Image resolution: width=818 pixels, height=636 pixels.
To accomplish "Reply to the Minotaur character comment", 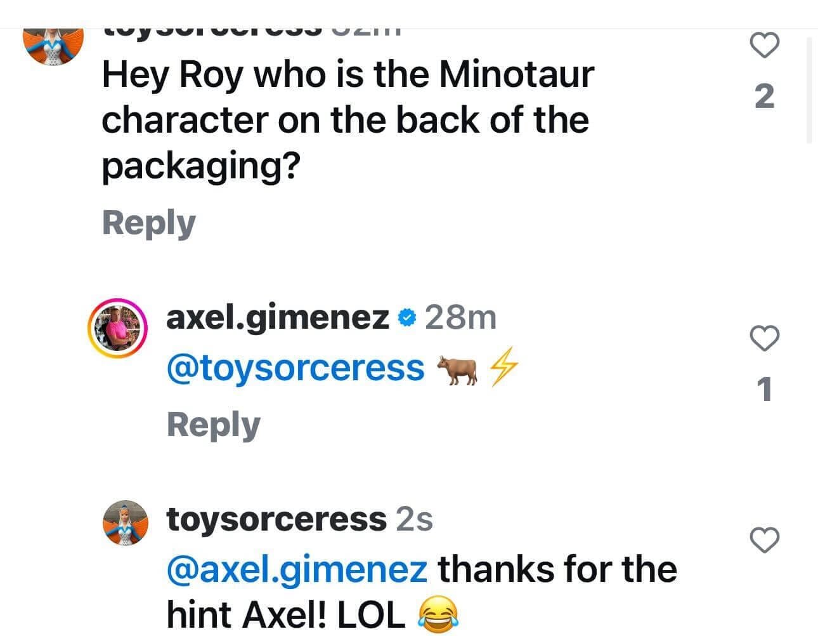I will pyautogui.click(x=148, y=223).
